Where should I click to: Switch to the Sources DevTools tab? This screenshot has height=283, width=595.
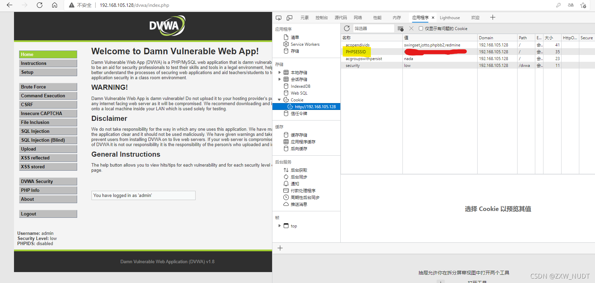click(341, 18)
